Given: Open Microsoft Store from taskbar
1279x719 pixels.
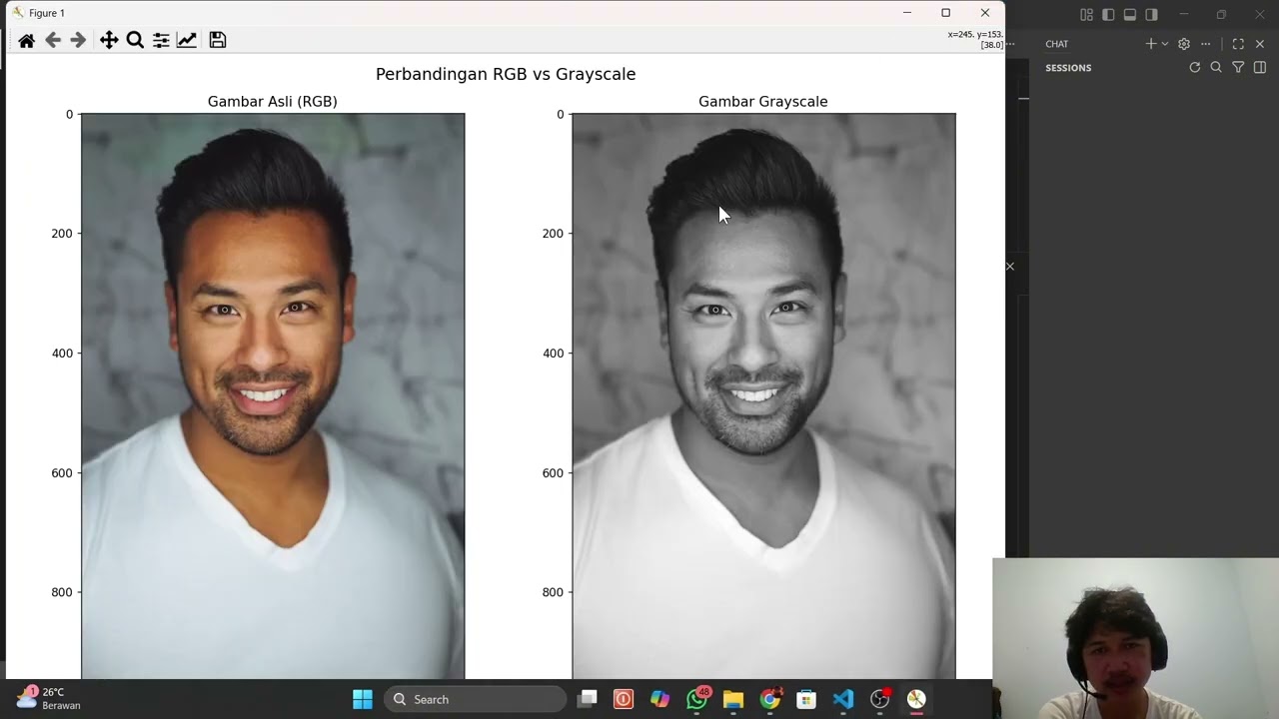Looking at the screenshot, I should [x=806, y=699].
